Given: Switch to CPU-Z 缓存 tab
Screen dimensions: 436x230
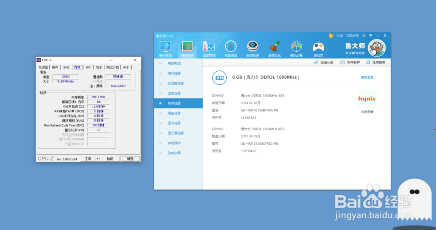Looking at the screenshot, I should tap(55, 67).
